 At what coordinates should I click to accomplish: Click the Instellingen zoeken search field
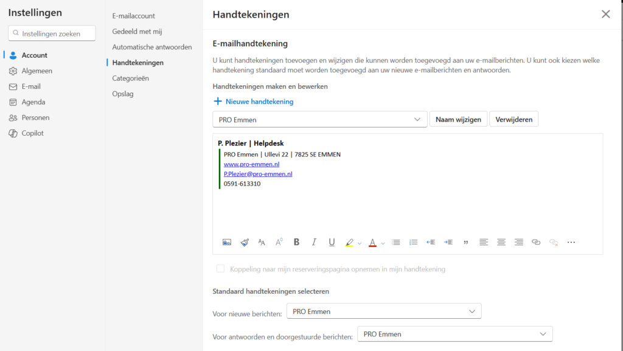[x=52, y=34]
